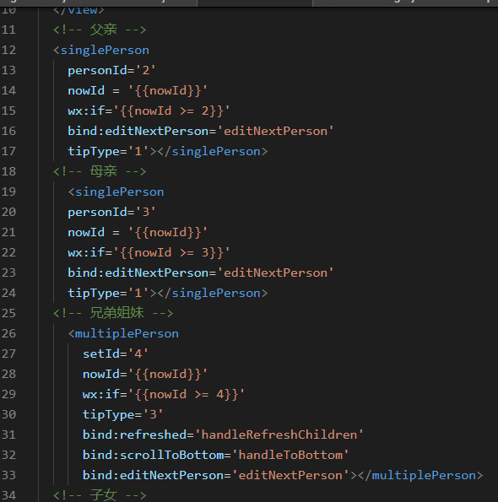Click the 子女 comment text

(104, 495)
